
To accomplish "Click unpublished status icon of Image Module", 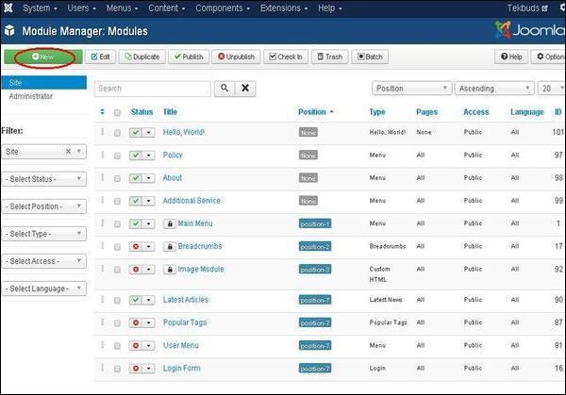I will (136, 270).
